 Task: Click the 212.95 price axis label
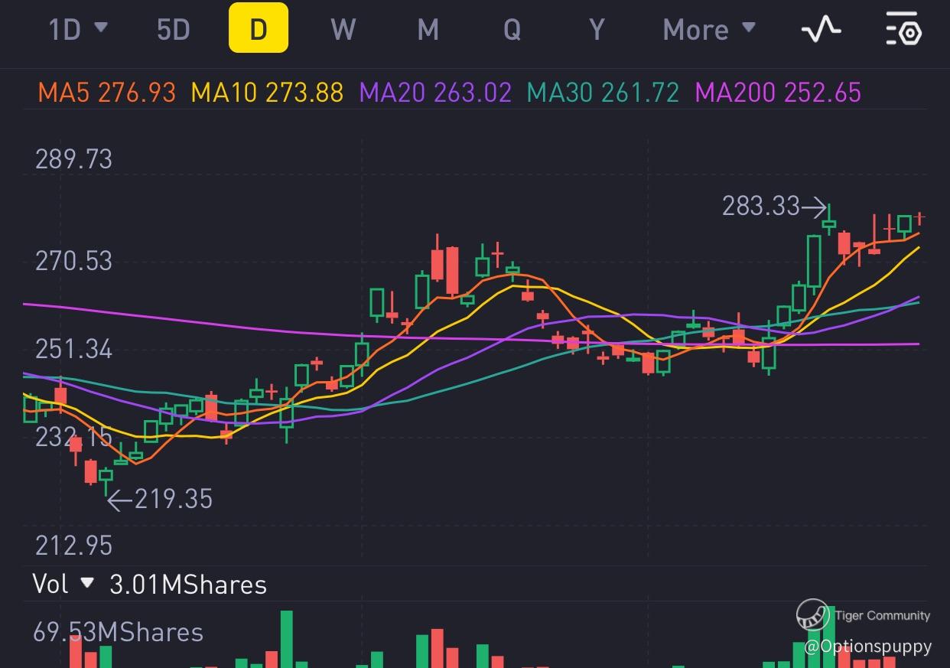pos(73,546)
